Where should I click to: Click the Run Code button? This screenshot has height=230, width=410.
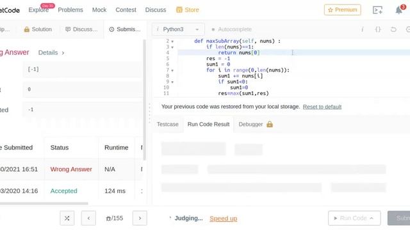pyautogui.click(x=354, y=218)
